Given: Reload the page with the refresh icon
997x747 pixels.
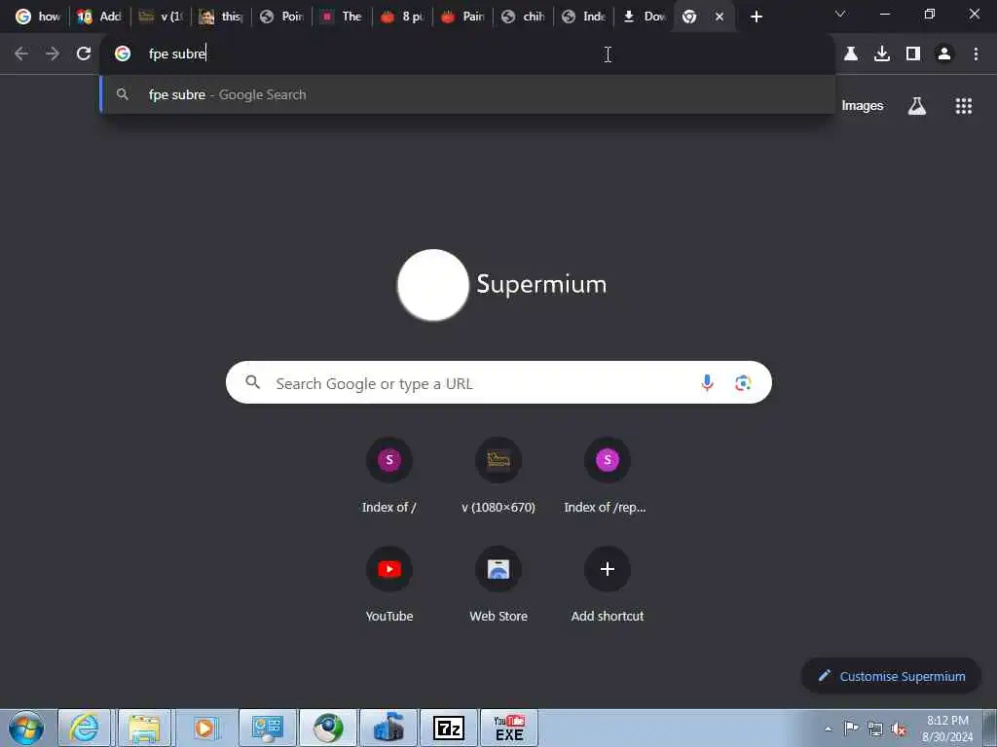Looking at the screenshot, I should (x=84, y=54).
